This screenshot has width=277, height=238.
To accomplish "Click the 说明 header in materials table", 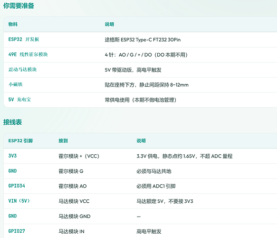I will [109, 24].
